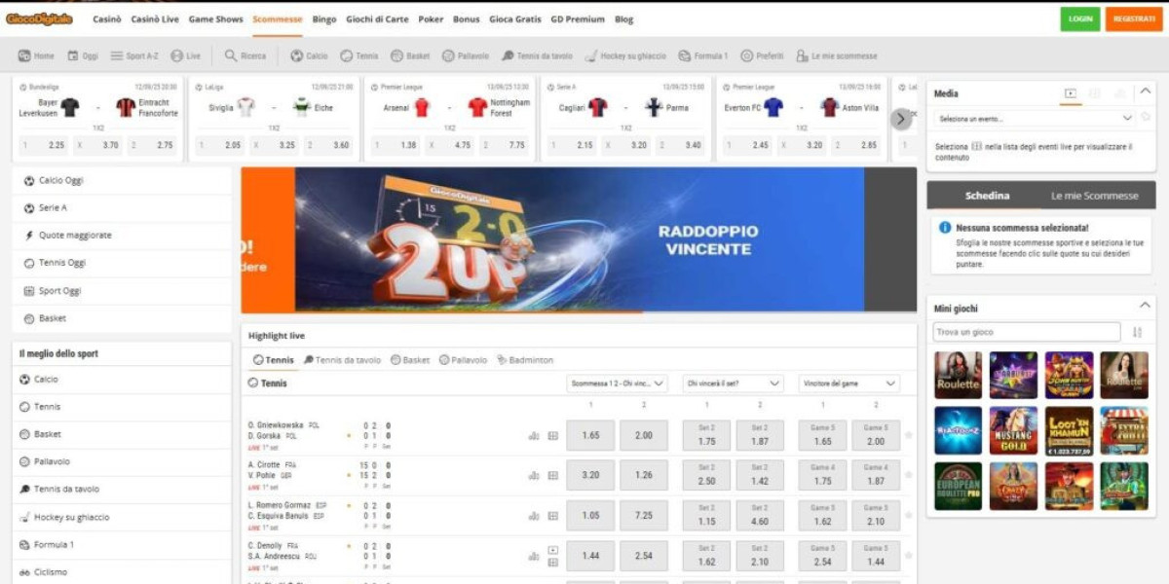The image size is (1169, 584).
Task: Collapse the Media panel
Action: [x=1146, y=91]
